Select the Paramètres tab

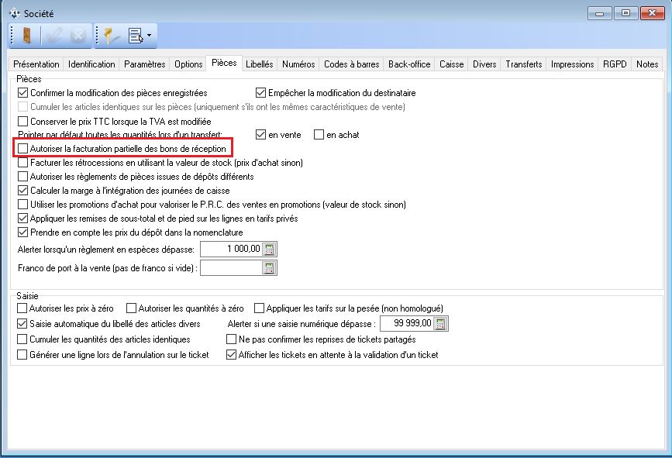(x=144, y=64)
